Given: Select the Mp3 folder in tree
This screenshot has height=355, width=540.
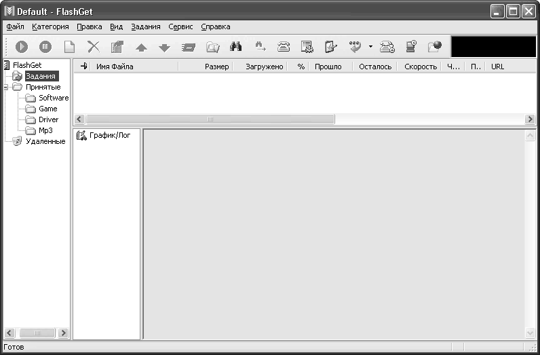Looking at the screenshot, I should [45, 130].
